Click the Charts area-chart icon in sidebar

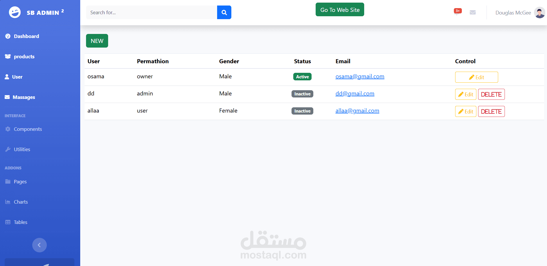[x=8, y=202]
